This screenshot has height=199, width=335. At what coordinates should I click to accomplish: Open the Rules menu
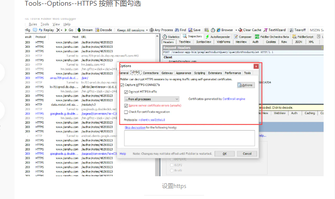point(33,24)
